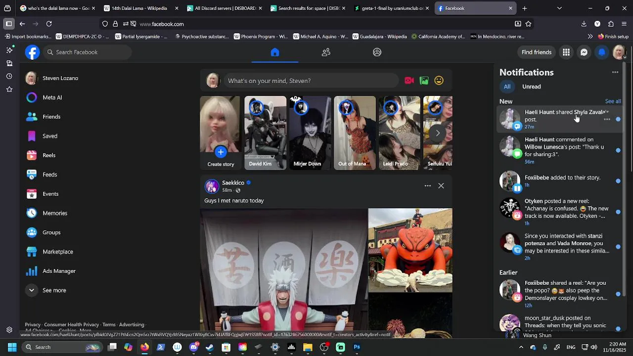Click the browser Back arrow
Image resolution: width=633 pixels, height=356 pixels.
[22, 24]
